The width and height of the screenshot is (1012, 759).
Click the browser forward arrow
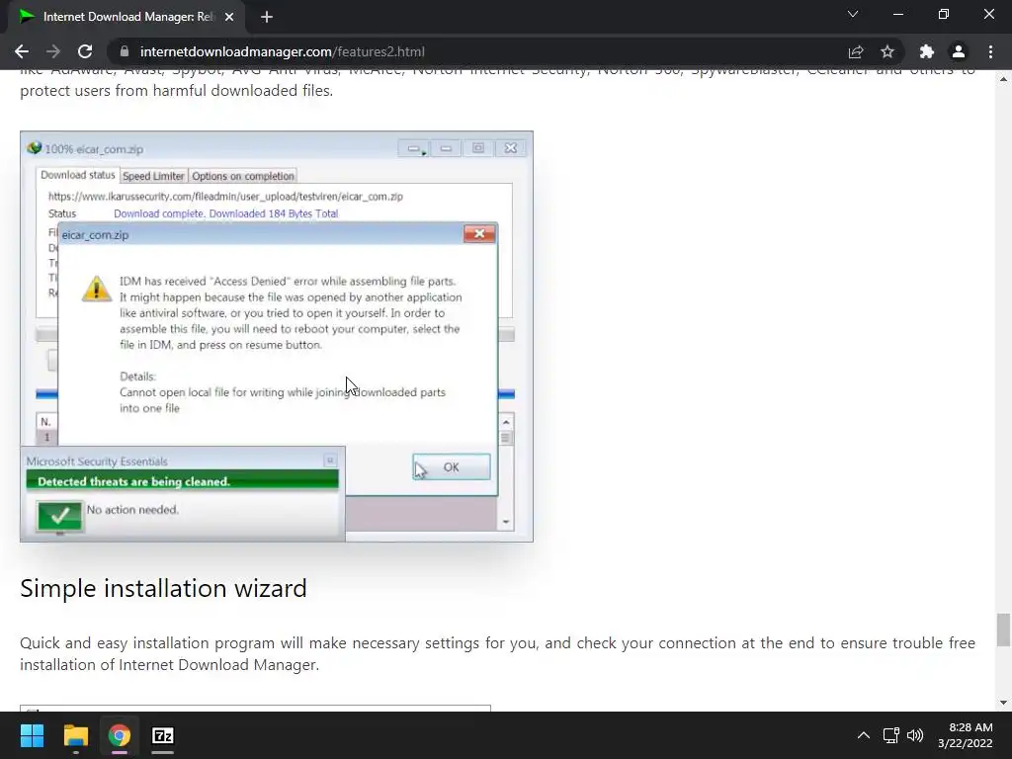coord(53,51)
